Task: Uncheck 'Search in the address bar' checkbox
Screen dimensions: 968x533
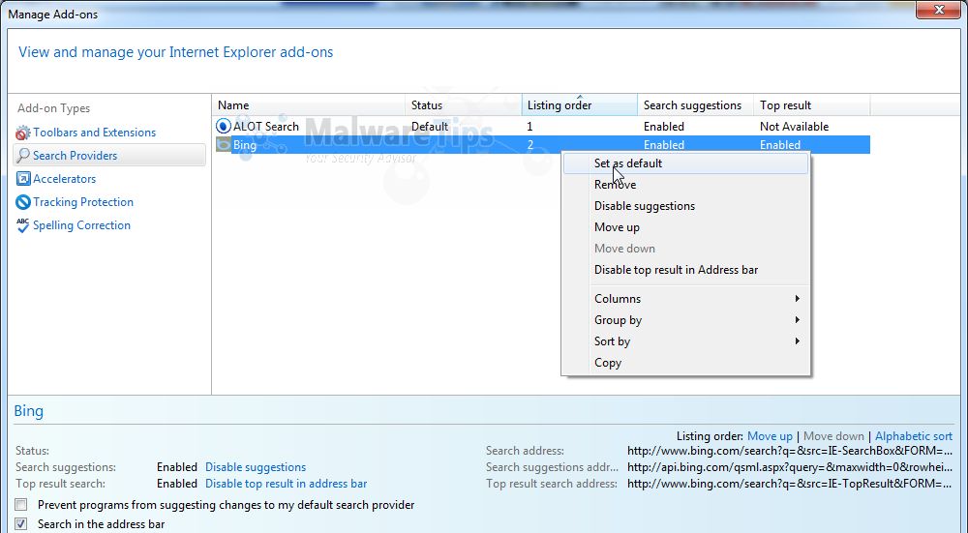Action: coord(21,524)
